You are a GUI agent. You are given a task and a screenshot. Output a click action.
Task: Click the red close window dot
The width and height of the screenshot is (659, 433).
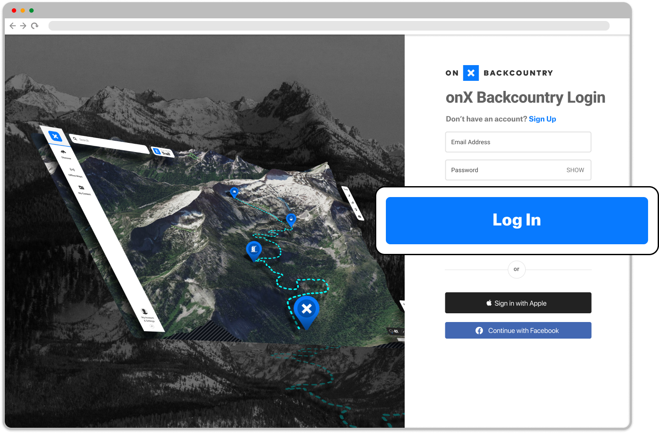coord(14,10)
